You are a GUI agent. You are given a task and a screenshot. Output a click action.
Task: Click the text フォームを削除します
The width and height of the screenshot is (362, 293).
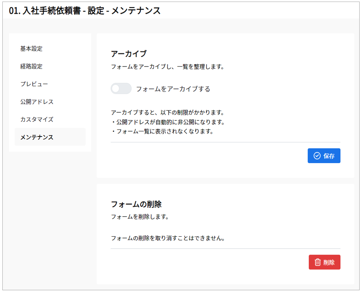point(140,217)
